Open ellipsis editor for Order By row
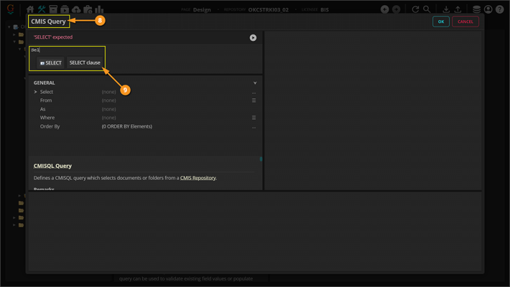The image size is (510, 287). tap(254, 127)
